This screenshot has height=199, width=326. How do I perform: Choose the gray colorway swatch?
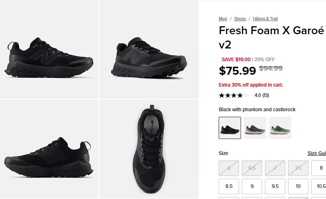(x=255, y=128)
